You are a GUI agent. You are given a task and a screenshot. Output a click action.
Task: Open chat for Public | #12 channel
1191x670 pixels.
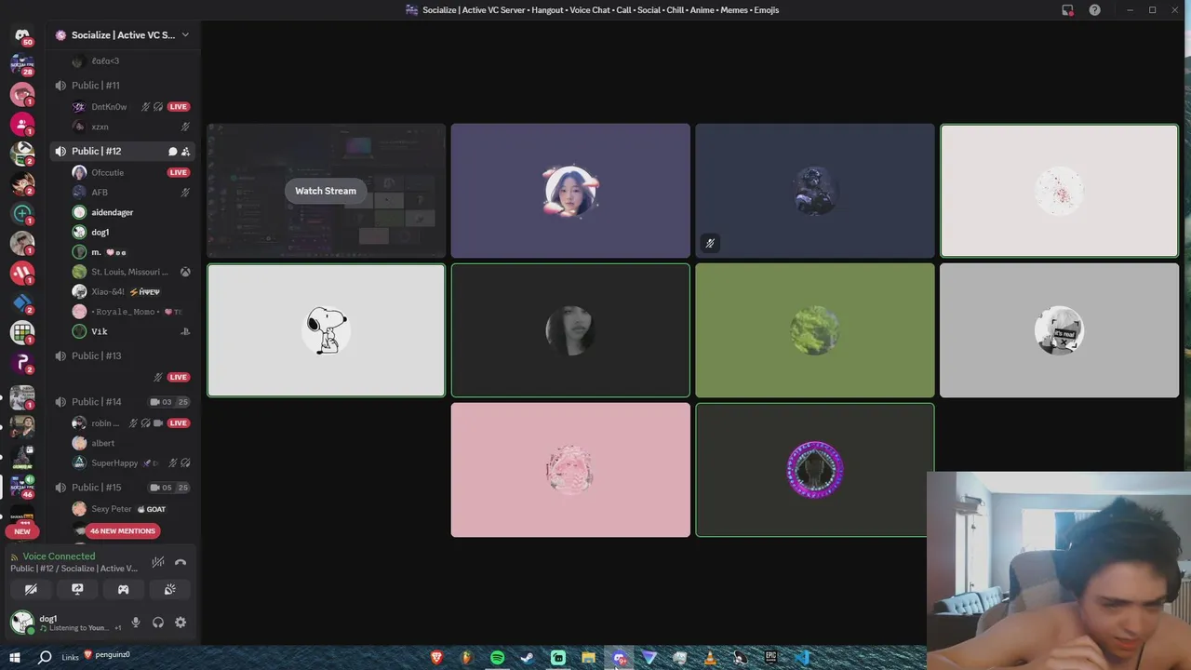(x=172, y=151)
